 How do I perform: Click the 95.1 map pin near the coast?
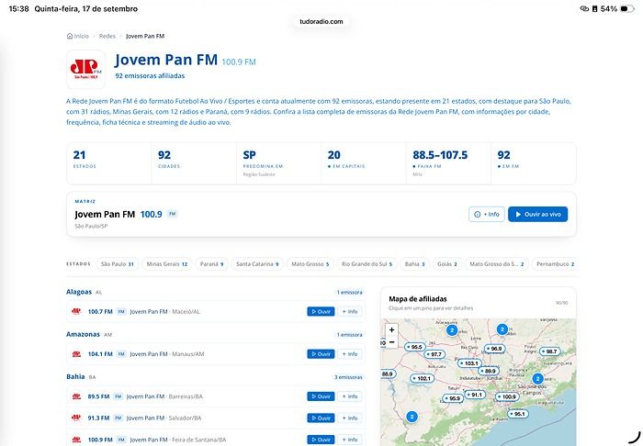click(518, 414)
